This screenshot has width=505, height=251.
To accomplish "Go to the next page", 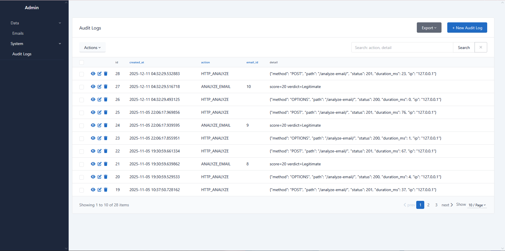I will [x=447, y=205].
